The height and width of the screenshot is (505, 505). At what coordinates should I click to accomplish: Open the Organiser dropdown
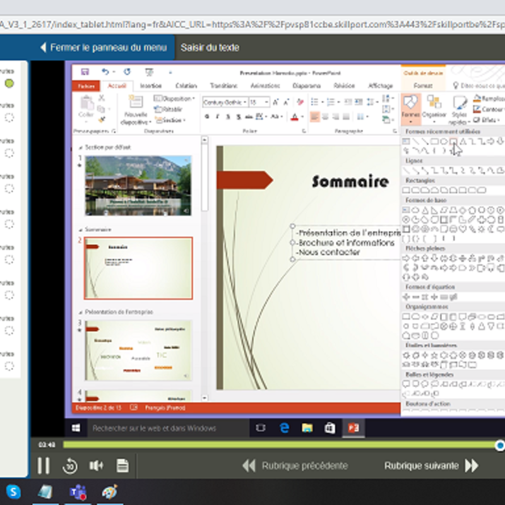pyautogui.click(x=434, y=109)
